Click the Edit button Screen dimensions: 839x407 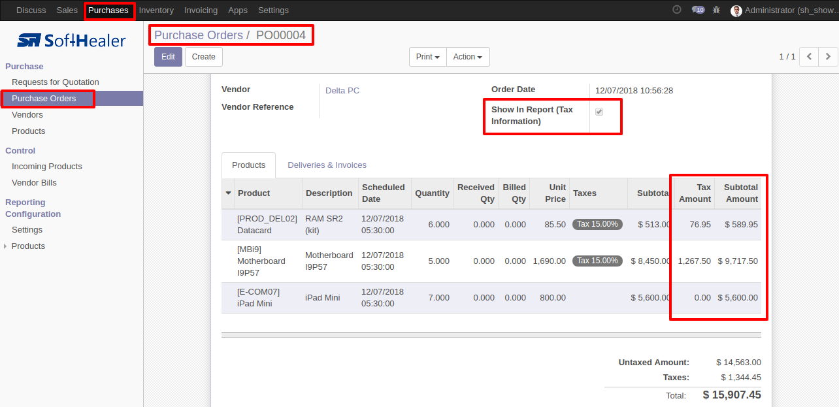tap(168, 57)
